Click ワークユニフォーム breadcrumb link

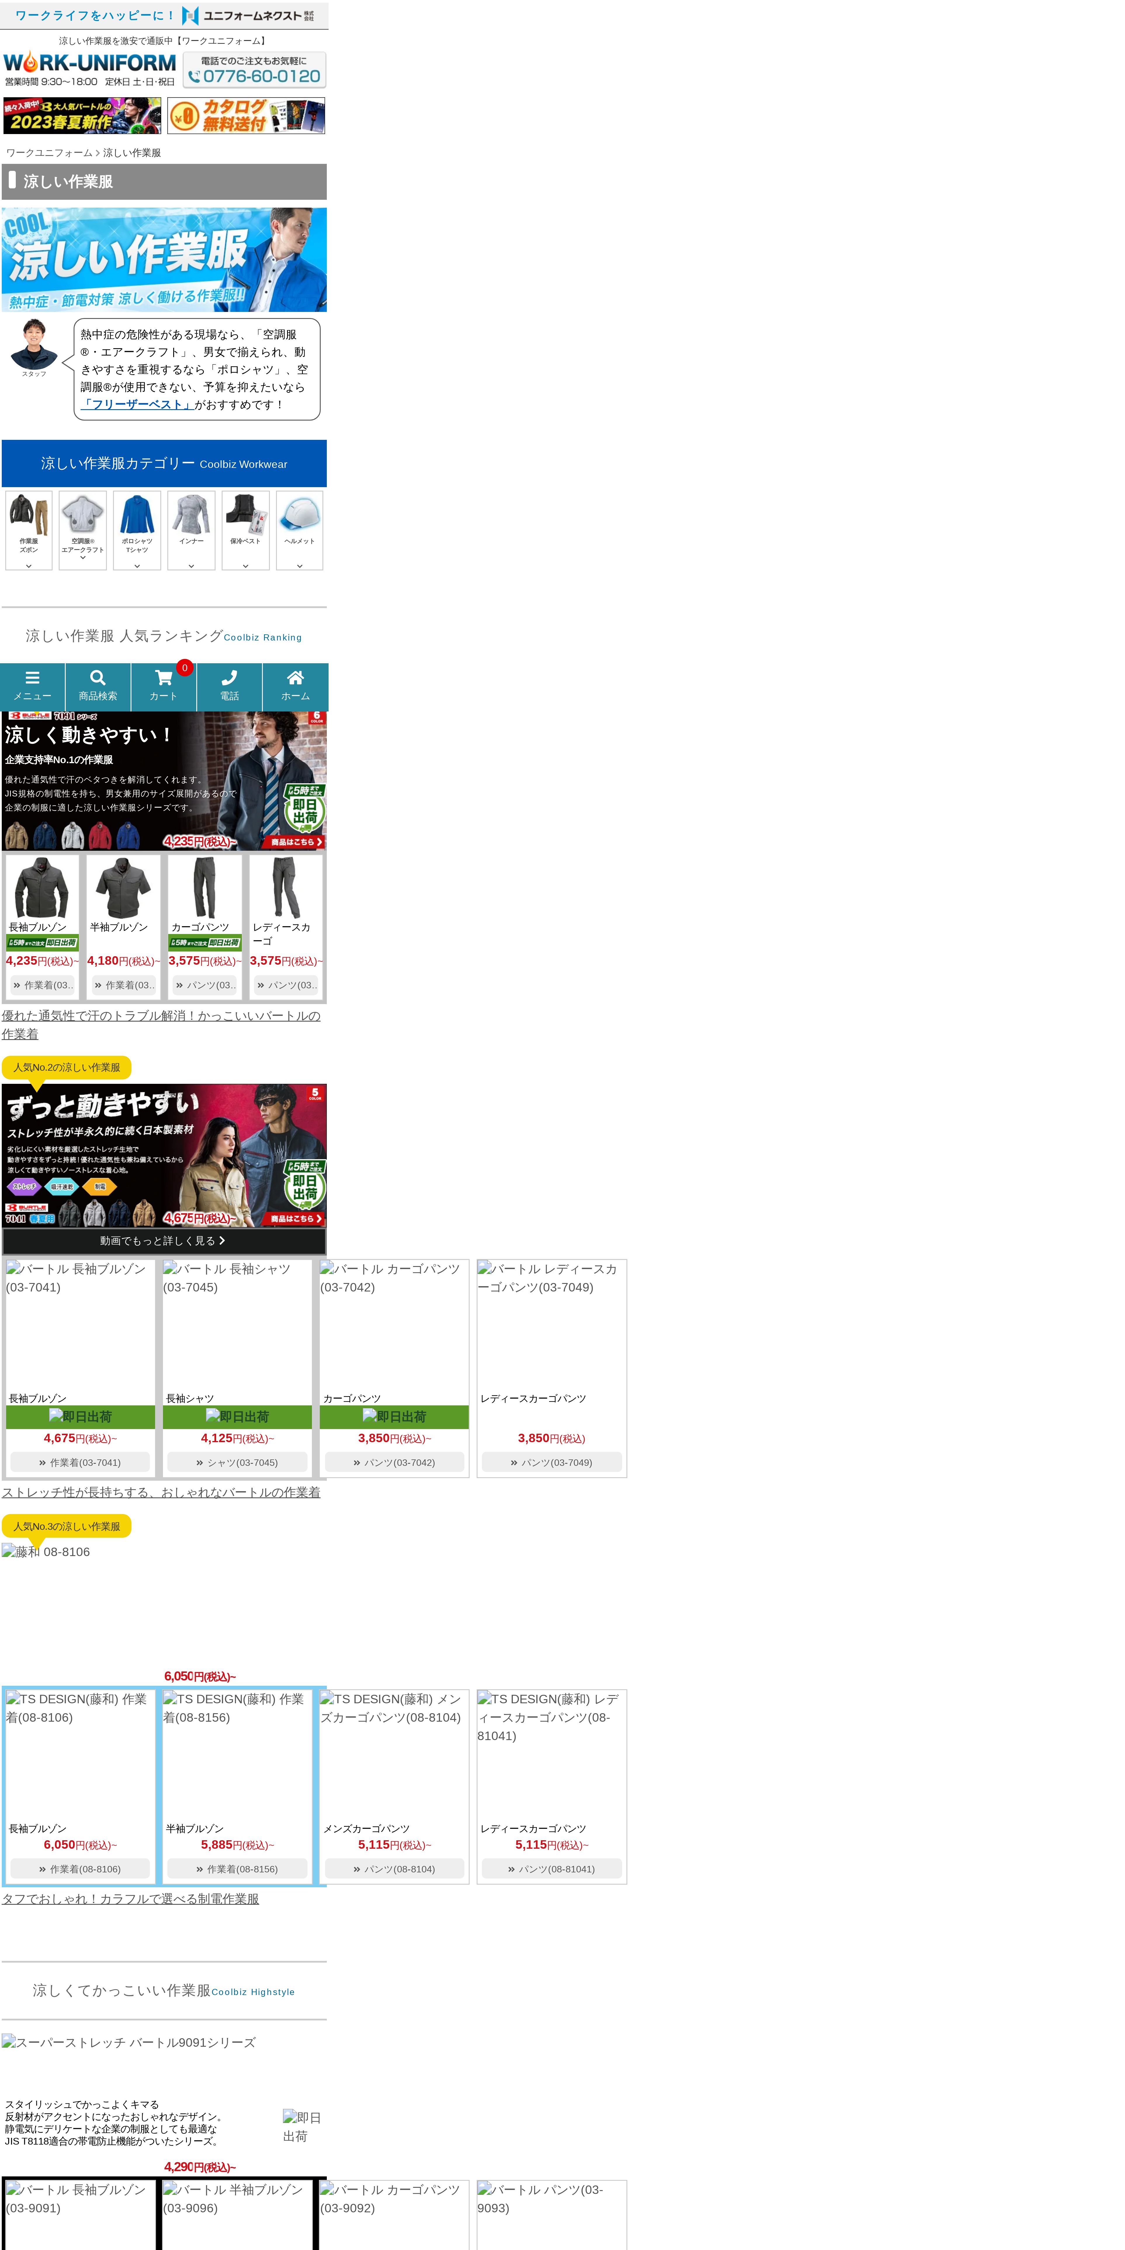coord(49,153)
